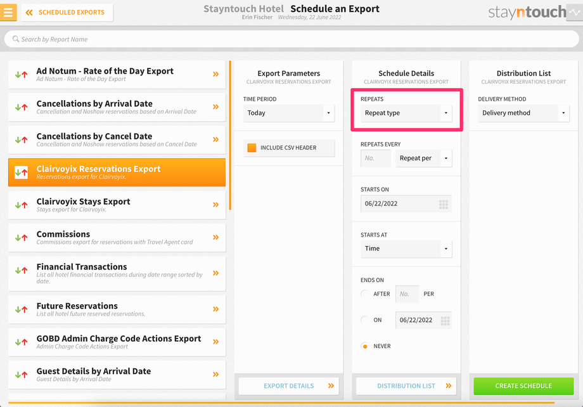Viewport: 583px width, 407px height.
Task: Open the Time Period dropdown
Action: 289,113
